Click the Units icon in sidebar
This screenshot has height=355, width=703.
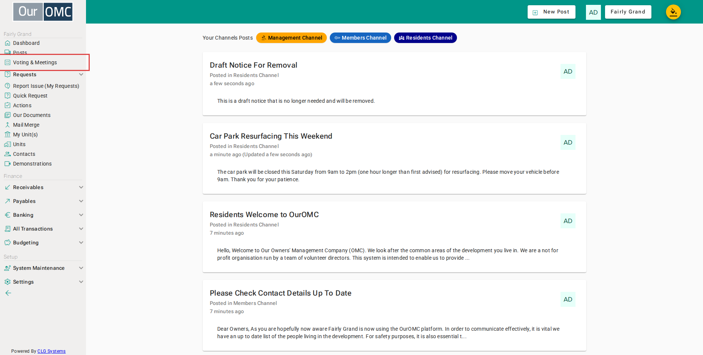click(7, 144)
